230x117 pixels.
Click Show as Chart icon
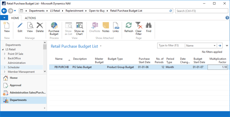click(79, 25)
